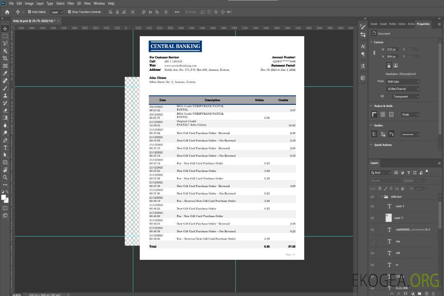Viewport: 444px width, 296px height.
Task: Click the Home icon in options bar
Action: [7, 12]
